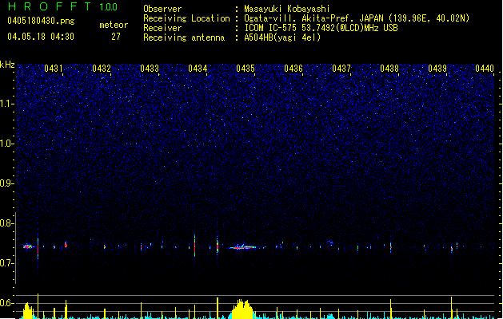Click the yellow power hump under 0435
503x319 pixels.
pyautogui.click(x=242, y=309)
